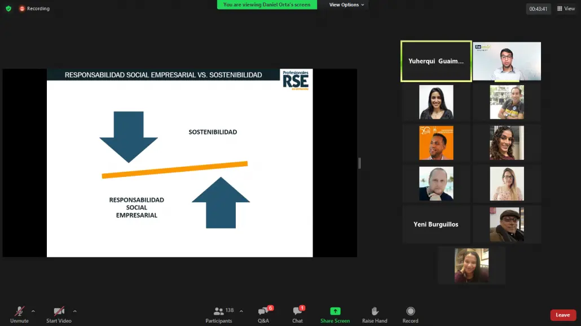Select Yeni Burguillos participant tile
581x326 pixels.
point(436,224)
